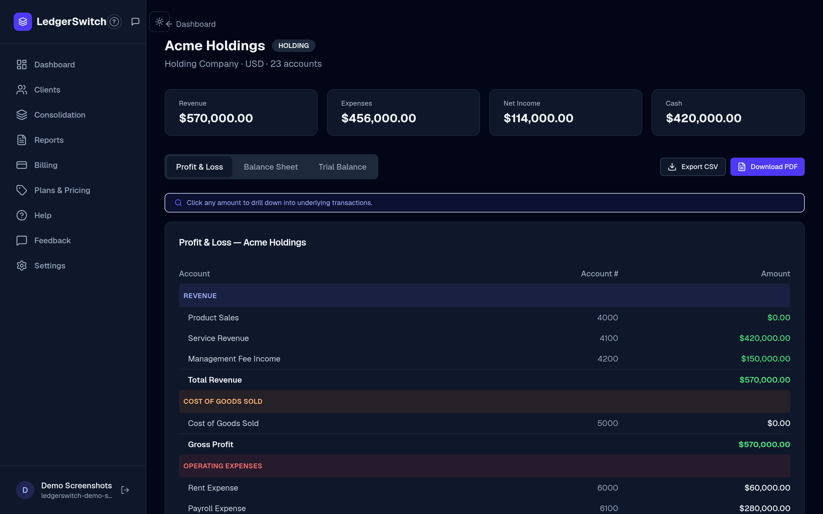Viewport: 823px width, 514px height.
Task: Click the Help circle icon in sidebar
Action: [22, 216]
